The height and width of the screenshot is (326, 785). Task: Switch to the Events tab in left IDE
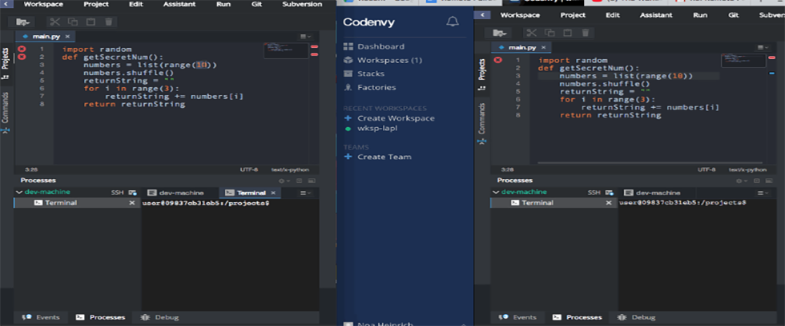pos(42,317)
